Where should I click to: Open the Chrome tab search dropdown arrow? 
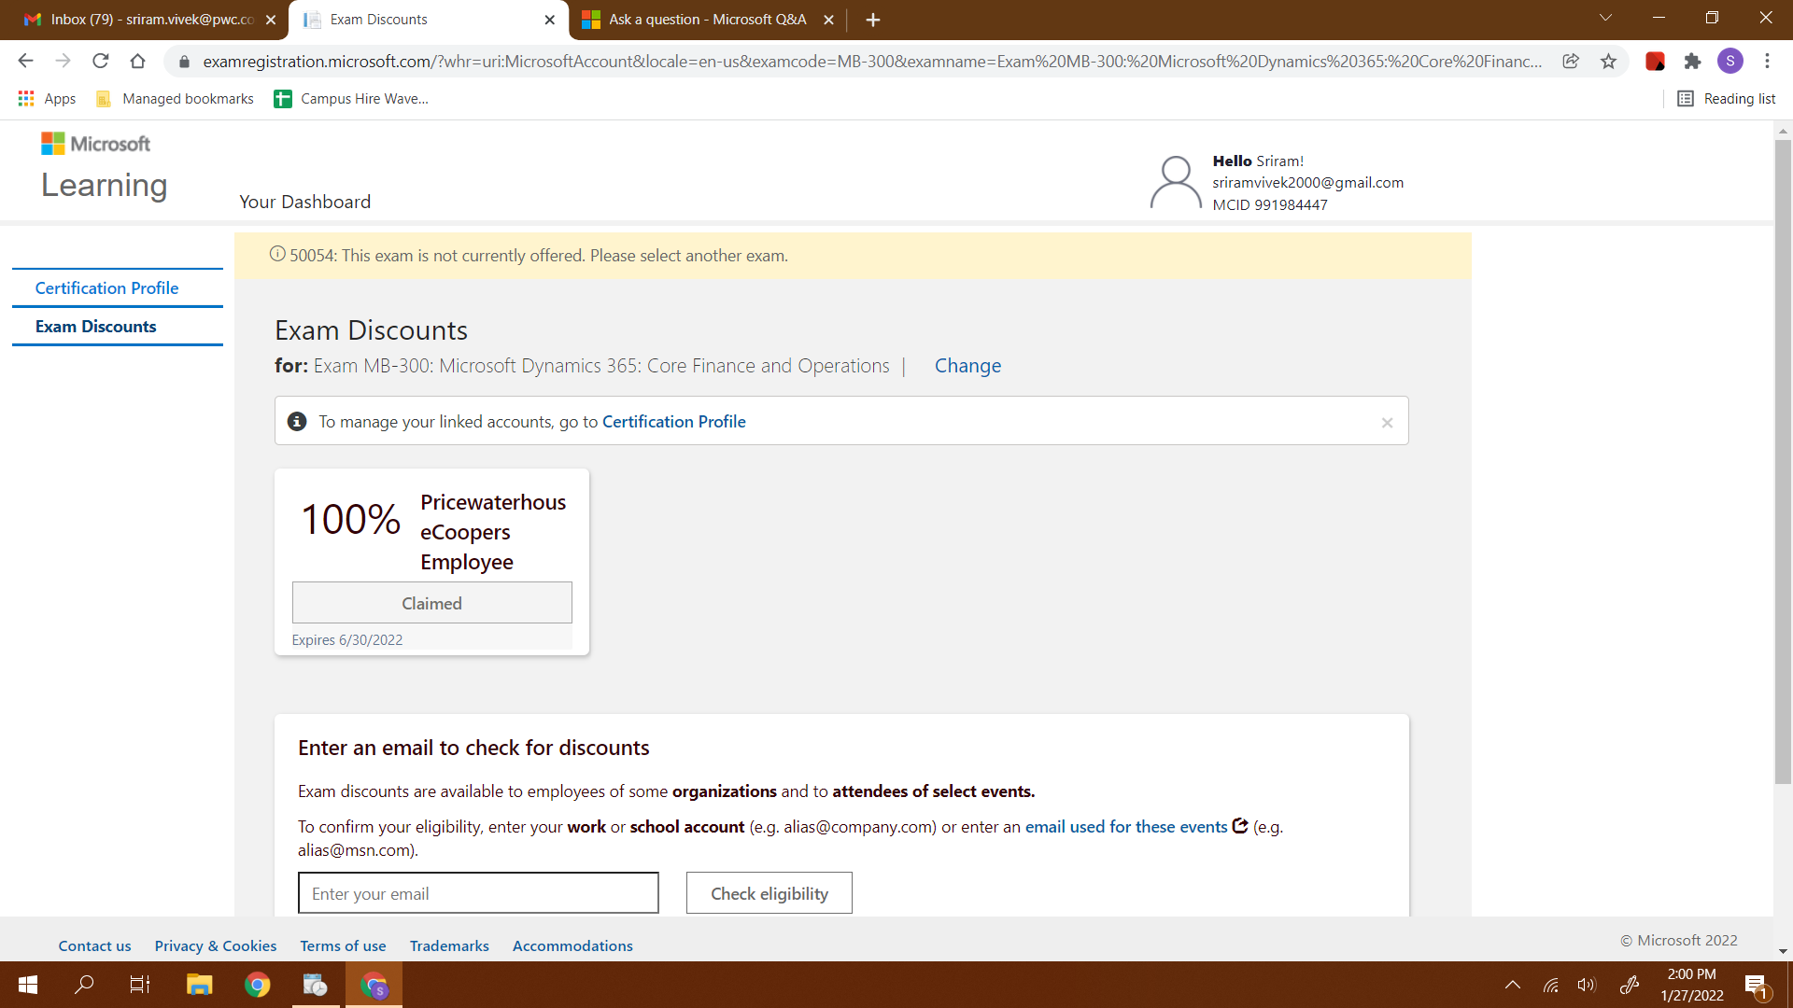pos(1605,18)
